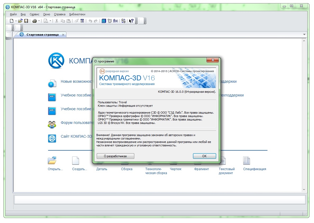Click the Сайт КОМПАС-3D link
The height and width of the screenshot is (223, 314).
[76, 136]
